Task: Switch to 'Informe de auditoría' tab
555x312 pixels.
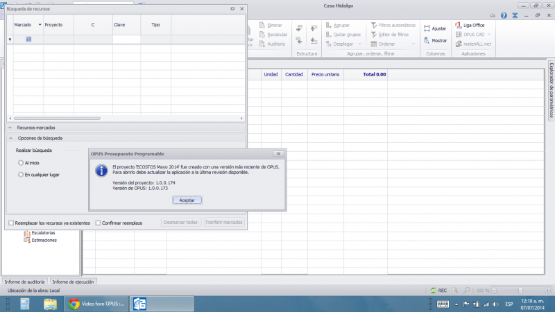Action: [25, 281]
